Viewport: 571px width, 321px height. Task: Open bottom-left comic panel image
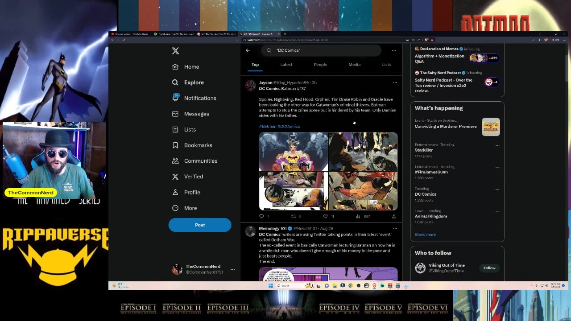tap(294, 191)
